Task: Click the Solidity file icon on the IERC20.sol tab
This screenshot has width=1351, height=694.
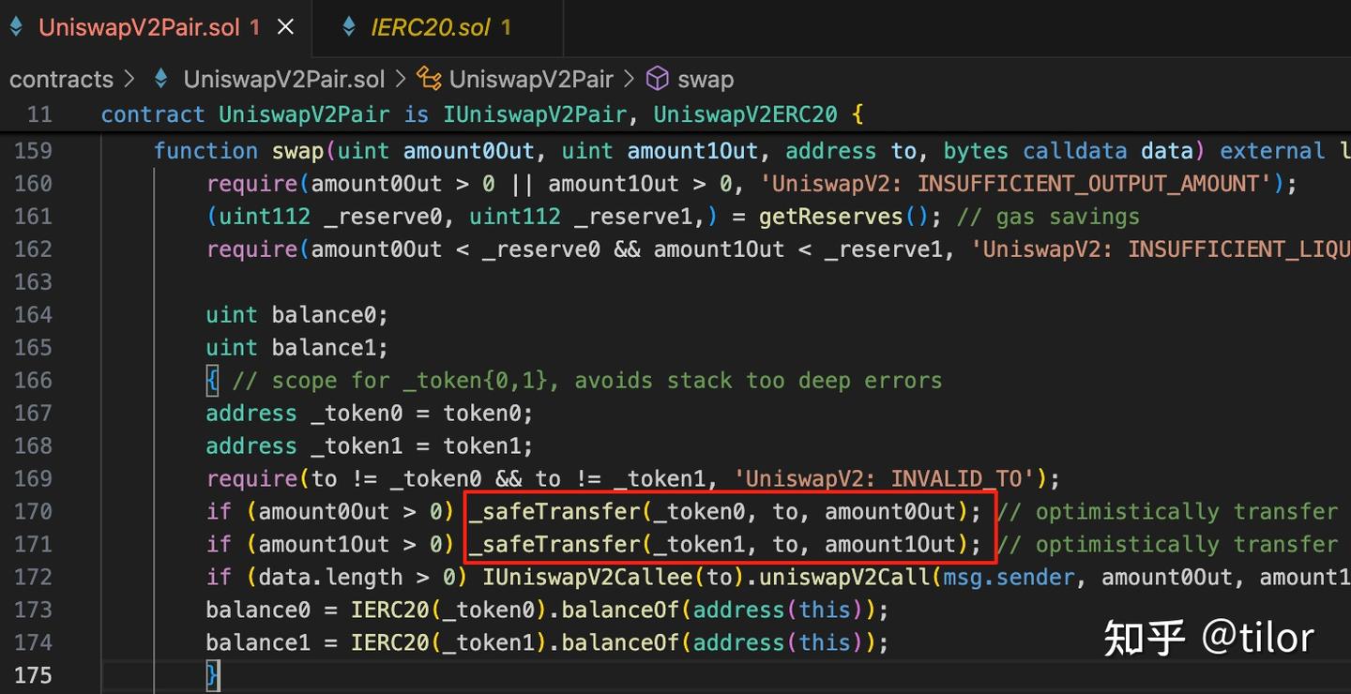Action: click(x=351, y=27)
